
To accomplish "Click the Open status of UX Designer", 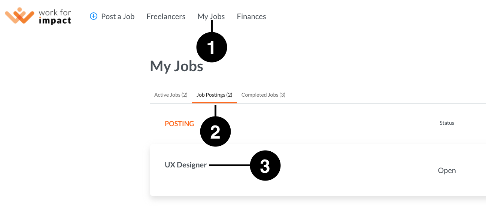I will pos(447,170).
